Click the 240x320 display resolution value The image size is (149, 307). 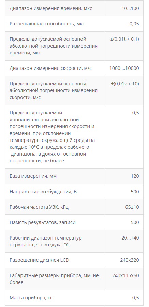pyautogui.click(x=130, y=260)
